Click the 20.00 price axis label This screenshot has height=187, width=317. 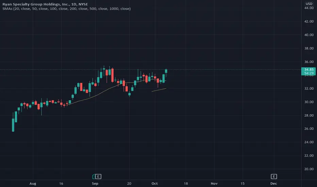pos(309,169)
